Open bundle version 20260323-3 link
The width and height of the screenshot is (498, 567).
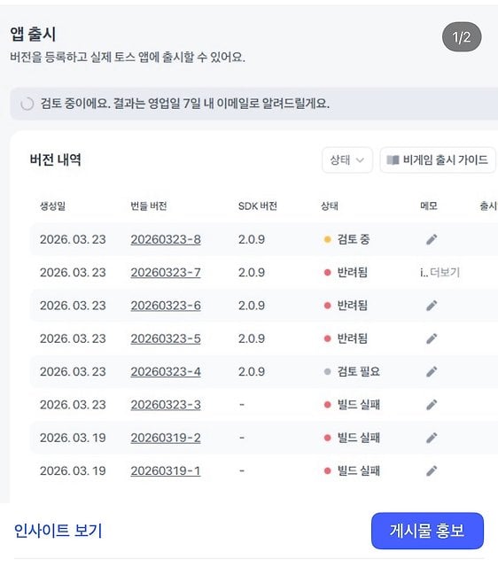(x=166, y=405)
